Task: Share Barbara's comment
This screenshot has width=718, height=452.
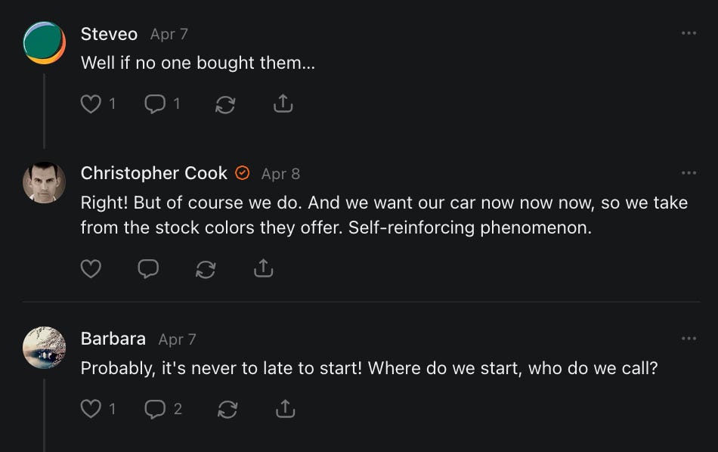Action: [285, 409]
